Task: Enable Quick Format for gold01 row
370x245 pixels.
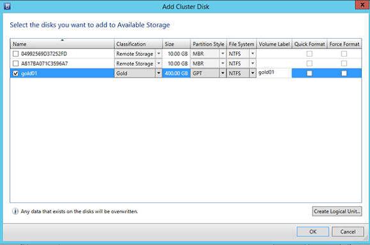Action: (309, 73)
